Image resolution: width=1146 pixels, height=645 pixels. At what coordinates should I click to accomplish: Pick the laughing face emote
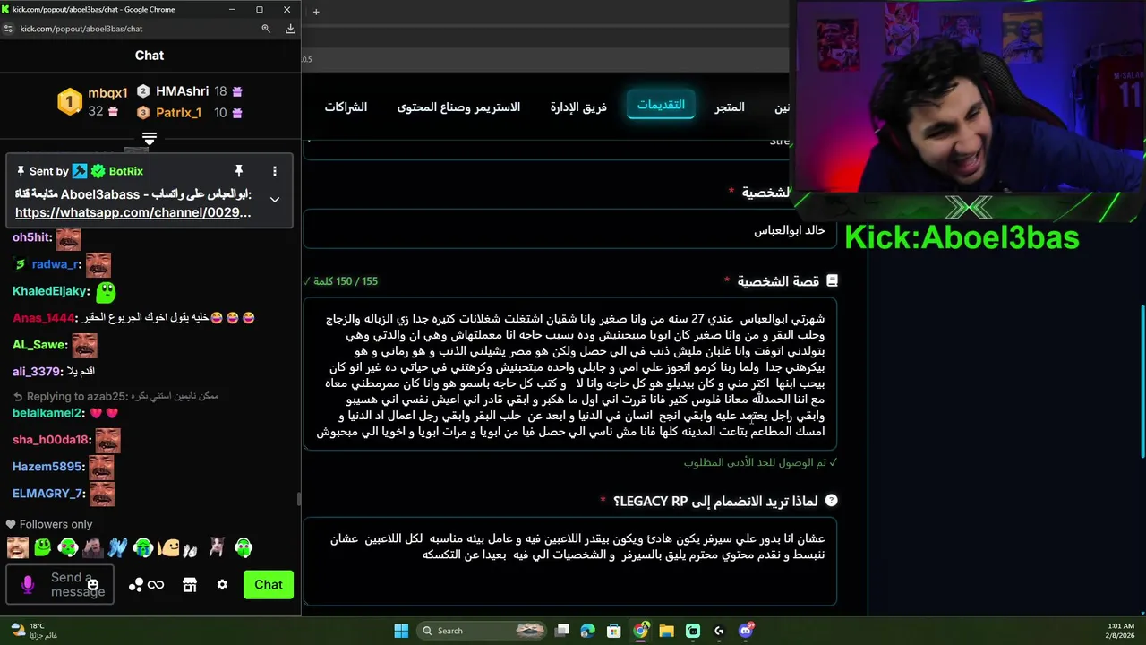(x=17, y=546)
